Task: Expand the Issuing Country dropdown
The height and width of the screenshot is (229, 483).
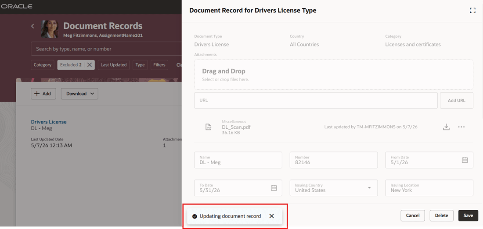Action: coord(369,187)
